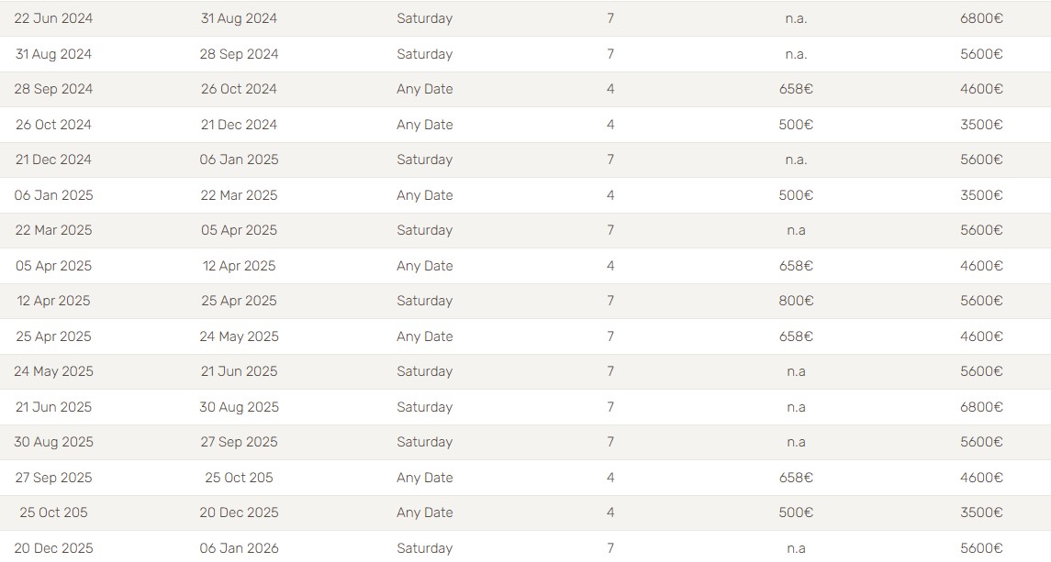Select the 24 May 2025 end date
Image resolution: width=1051 pixels, height=562 pixels.
pyautogui.click(x=240, y=336)
